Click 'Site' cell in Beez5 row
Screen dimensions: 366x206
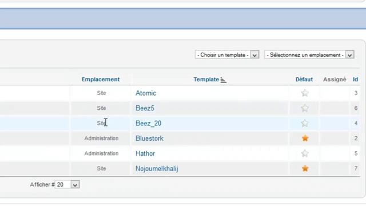coord(101,108)
